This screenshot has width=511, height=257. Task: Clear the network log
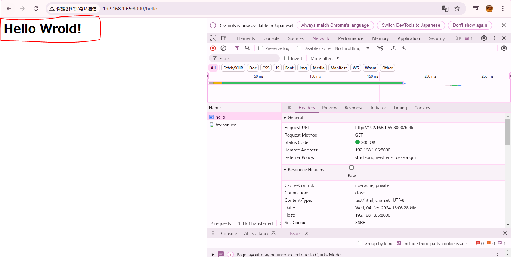pos(223,48)
